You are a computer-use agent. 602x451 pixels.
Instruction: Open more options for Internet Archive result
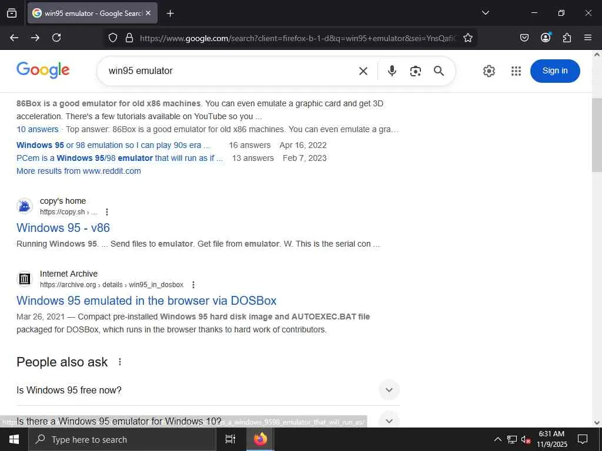click(x=193, y=285)
